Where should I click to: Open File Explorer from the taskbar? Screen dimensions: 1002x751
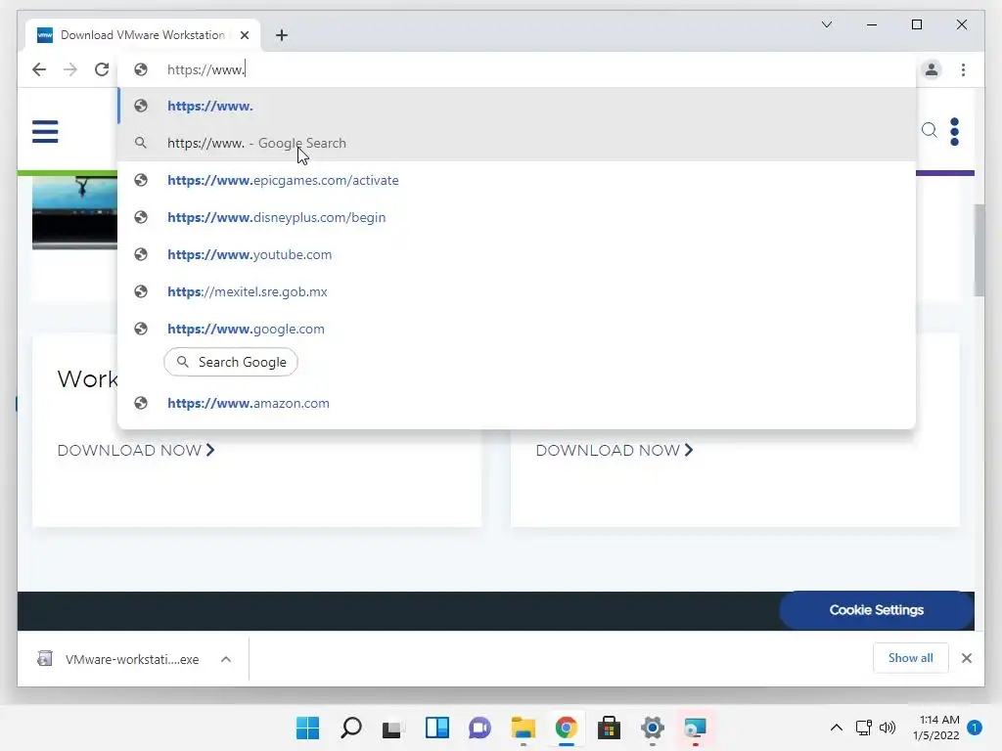(524, 728)
